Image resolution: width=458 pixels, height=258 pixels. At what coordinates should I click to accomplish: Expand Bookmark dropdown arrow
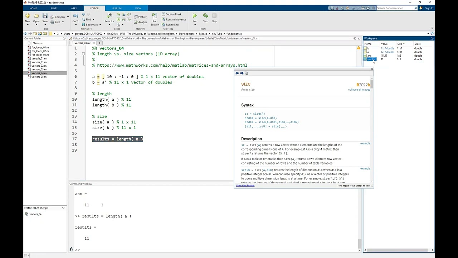pos(100,25)
